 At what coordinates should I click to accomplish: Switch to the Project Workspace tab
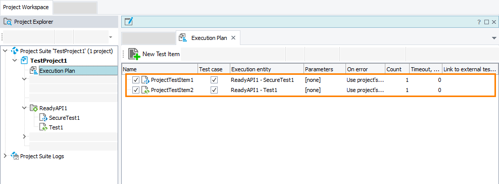point(26,7)
